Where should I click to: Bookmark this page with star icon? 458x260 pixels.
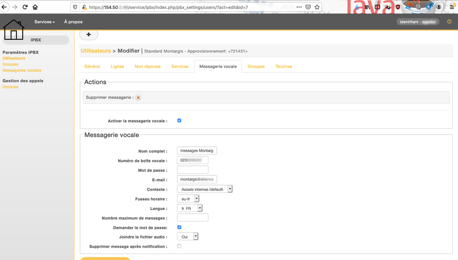pyautogui.click(x=317, y=7)
